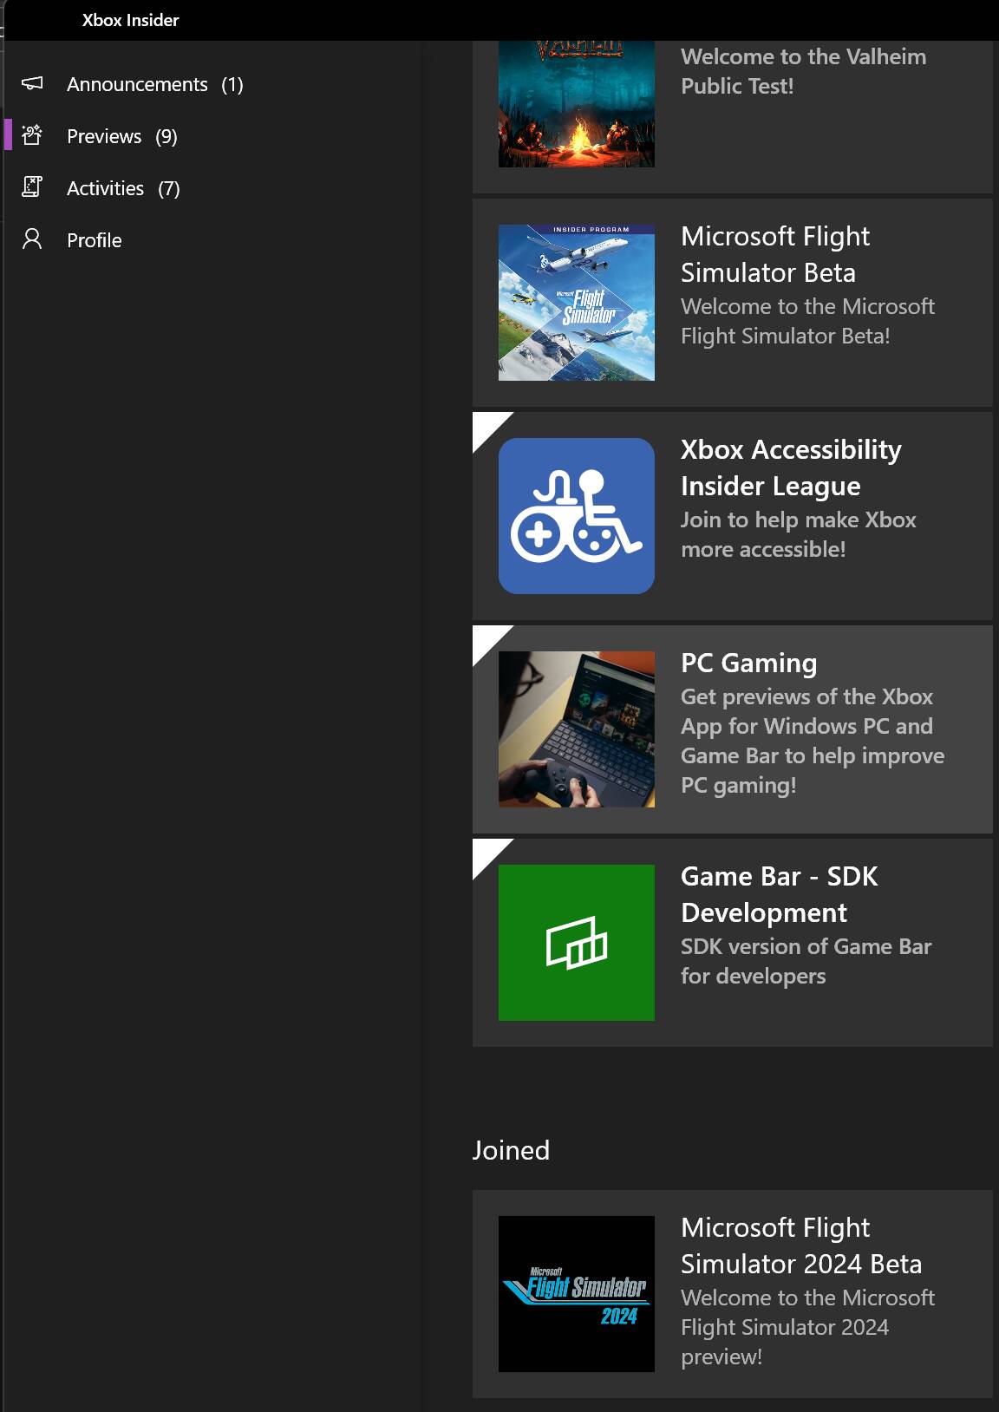
Task: Click the white corner flag on PC Gaming
Action: coord(486,639)
